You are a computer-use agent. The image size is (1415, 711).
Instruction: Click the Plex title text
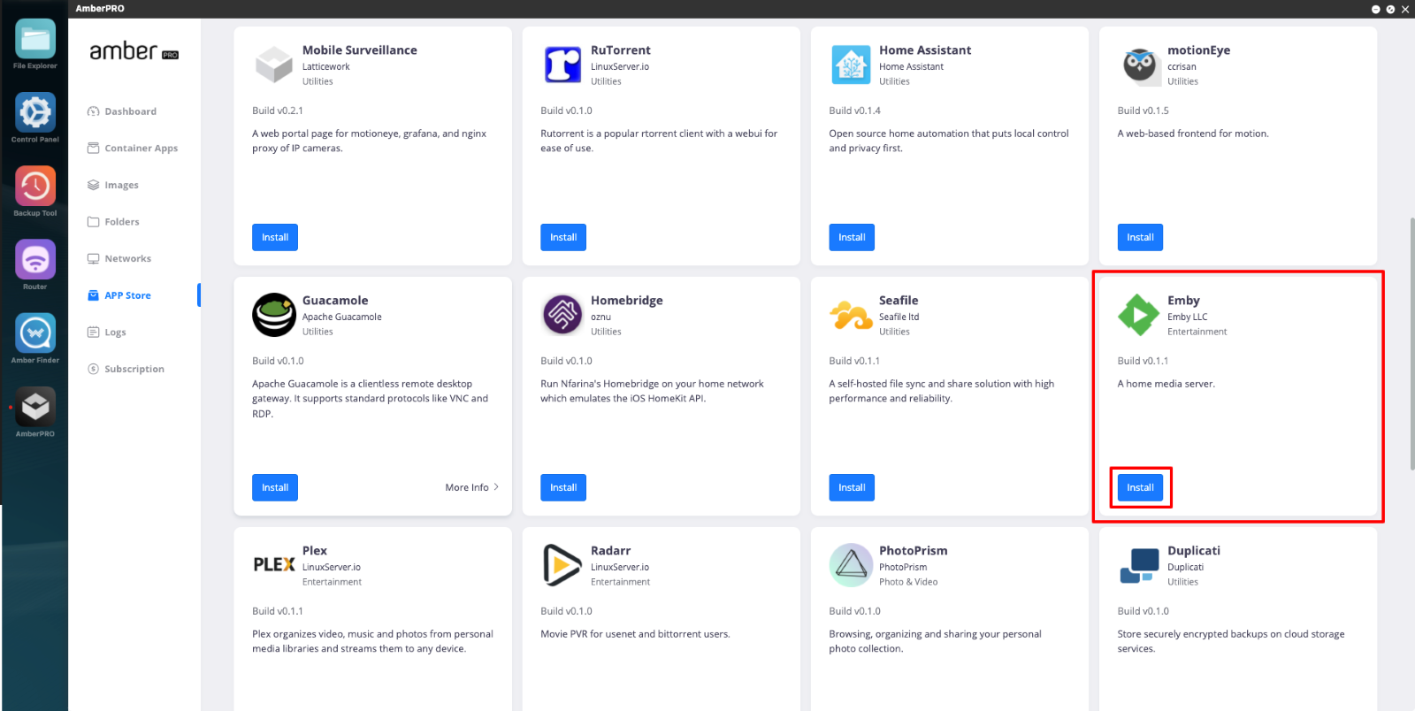click(315, 551)
